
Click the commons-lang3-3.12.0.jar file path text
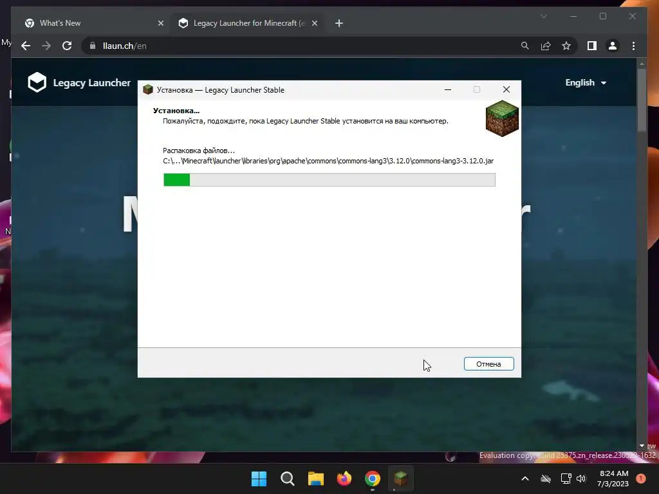[x=328, y=161]
